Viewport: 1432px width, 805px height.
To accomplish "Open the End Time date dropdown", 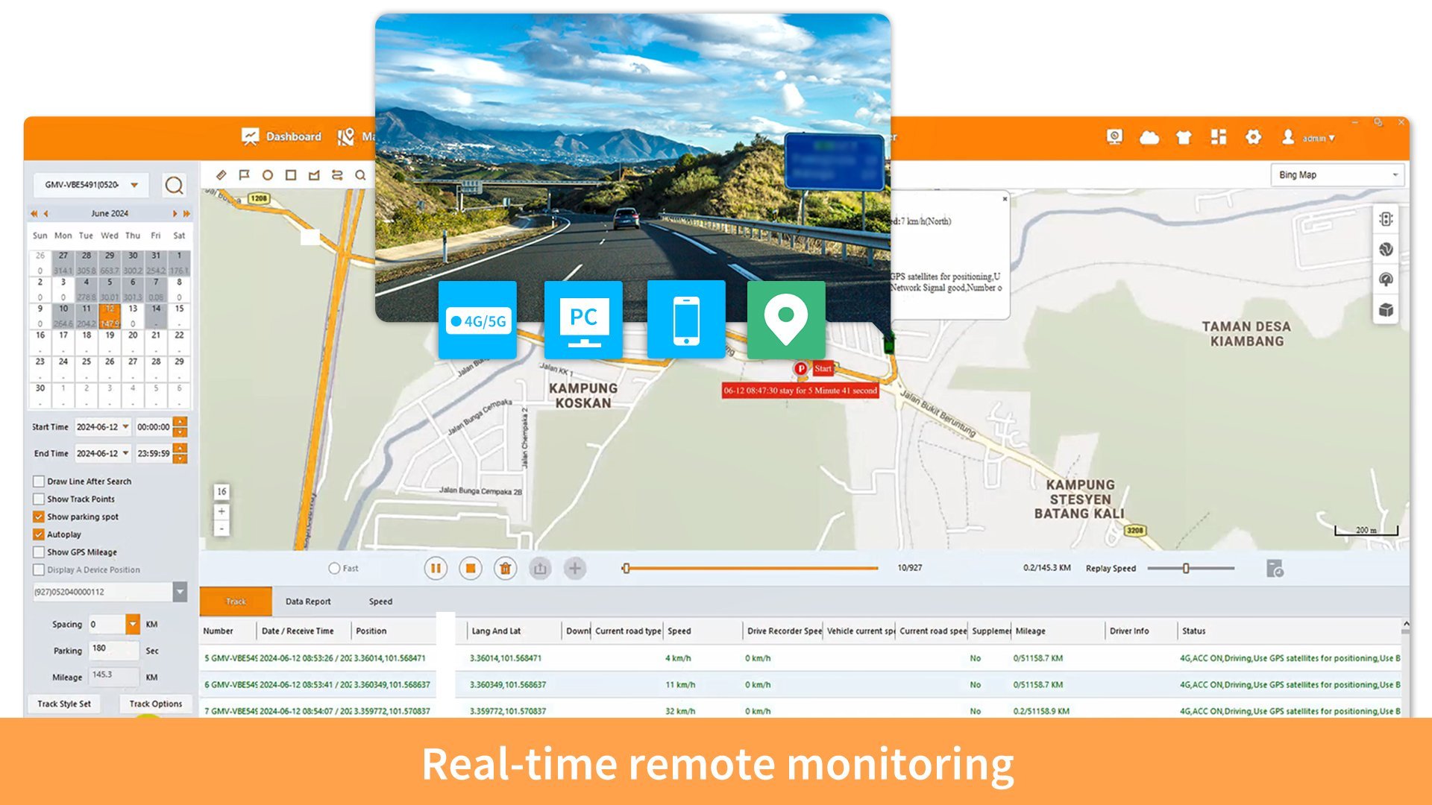I will pyautogui.click(x=125, y=453).
